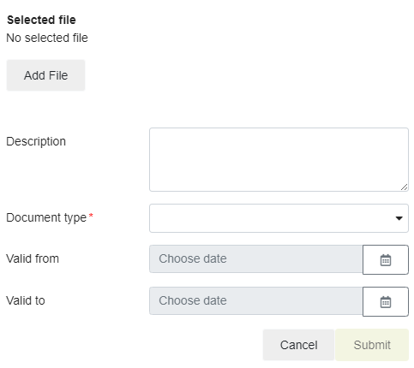Submit the document form
The height and width of the screenshot is (368, 414).
click(372, 345)
